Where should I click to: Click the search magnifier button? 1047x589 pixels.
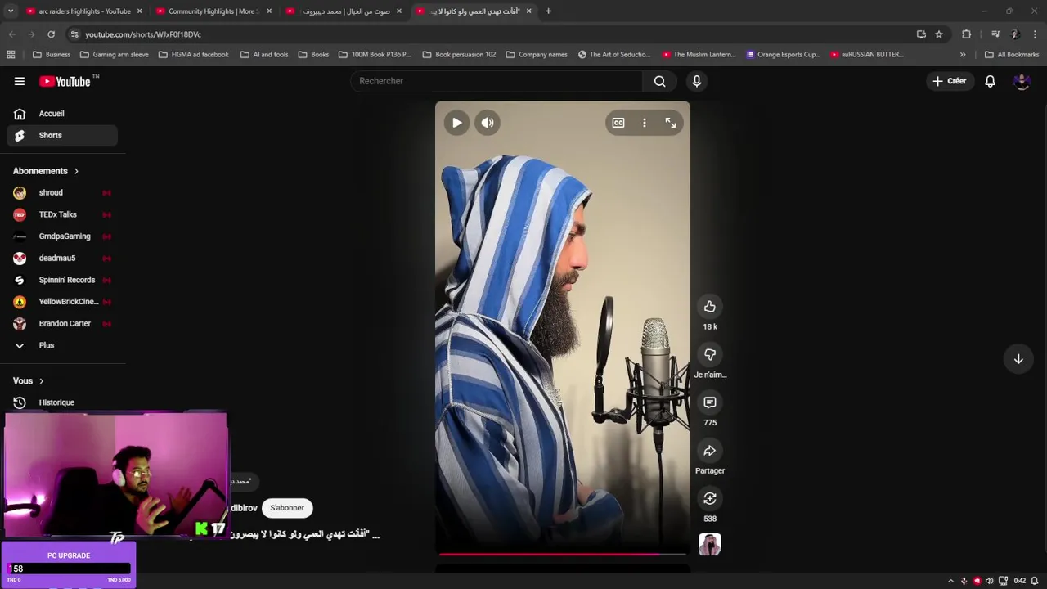tap(659, 81)
